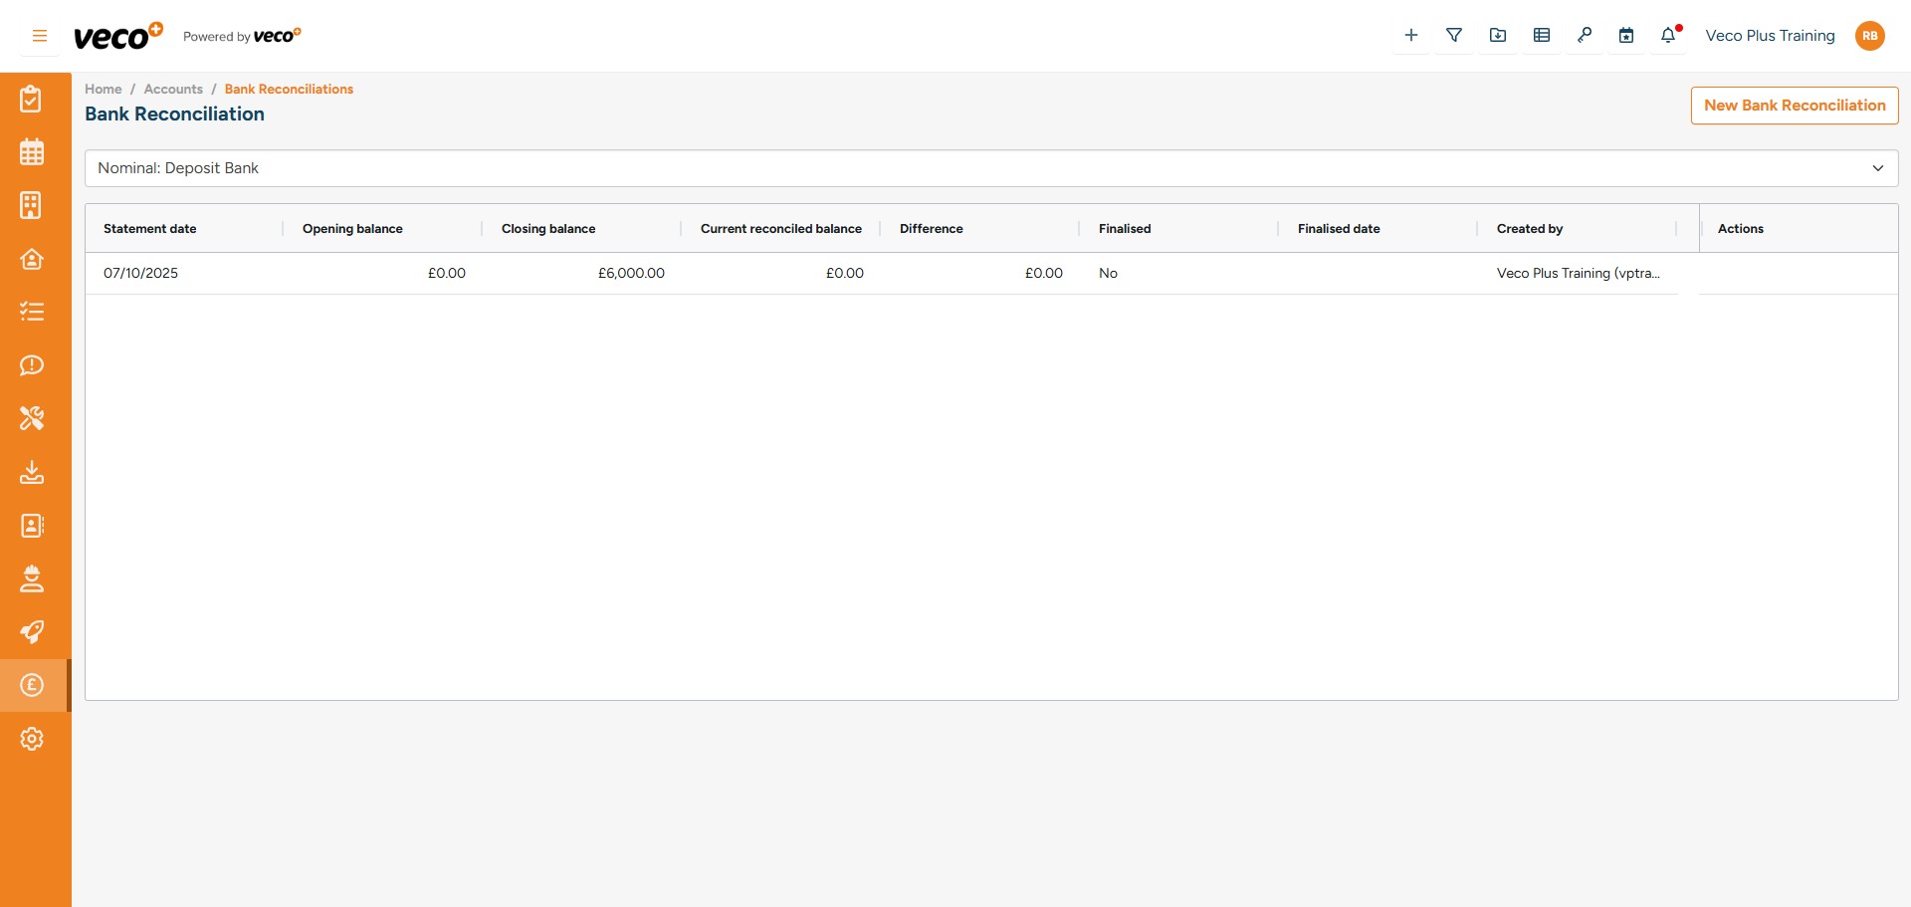The image size is (1911, 907).
Task: Open the rocket launch sidebar icon
Action: pos(32,632)
